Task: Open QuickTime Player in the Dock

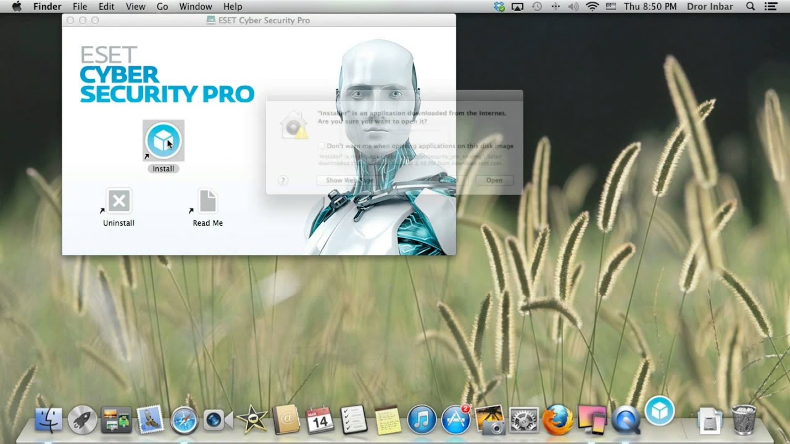Action: click(x=625, y=420)
